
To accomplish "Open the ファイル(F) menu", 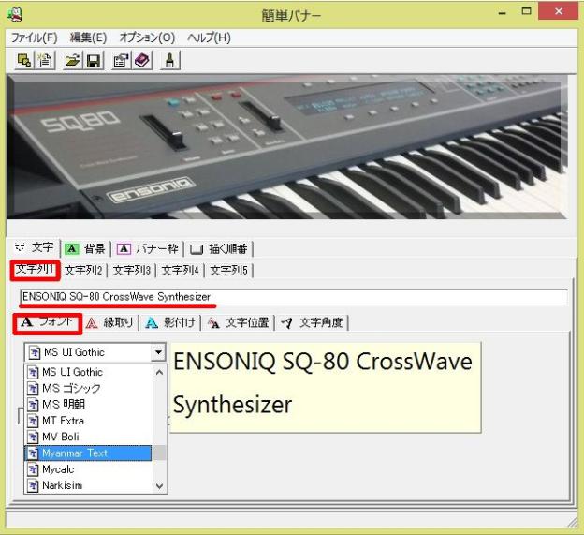I will tap(35, 37).
